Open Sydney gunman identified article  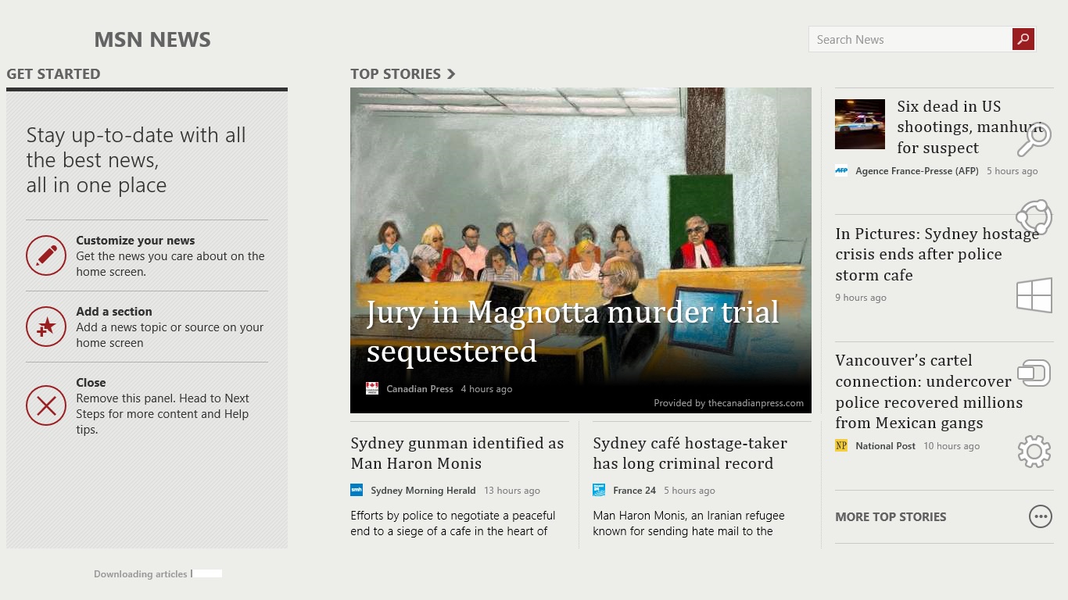tap(457, 453)
